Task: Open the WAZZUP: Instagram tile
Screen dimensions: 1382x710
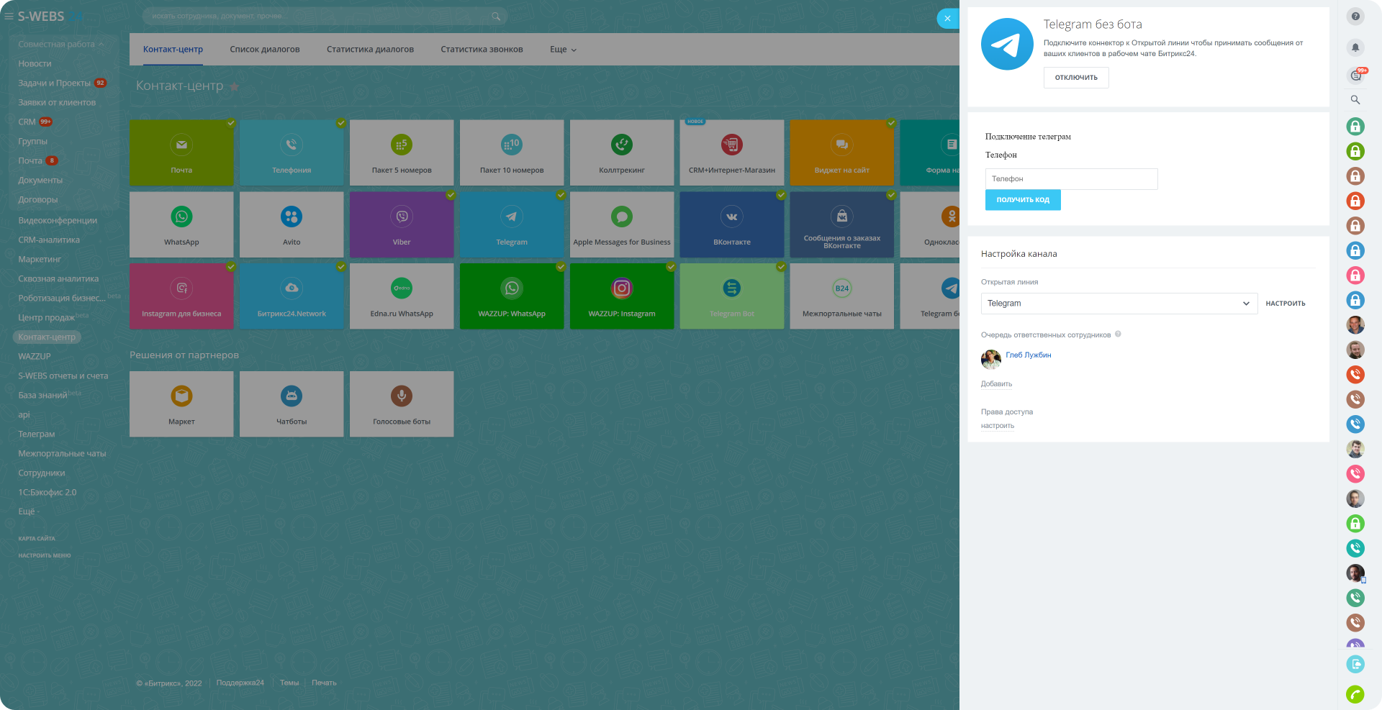Action: pos(622,296)
